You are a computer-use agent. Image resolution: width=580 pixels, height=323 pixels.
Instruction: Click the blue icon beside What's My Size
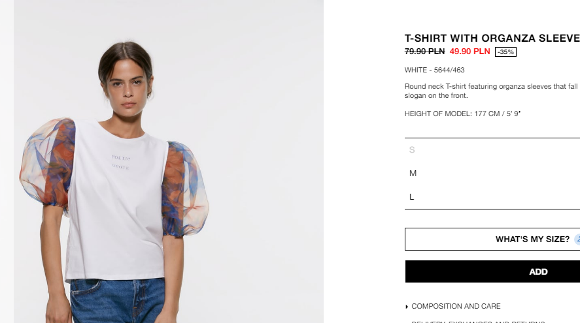(577, 239)
